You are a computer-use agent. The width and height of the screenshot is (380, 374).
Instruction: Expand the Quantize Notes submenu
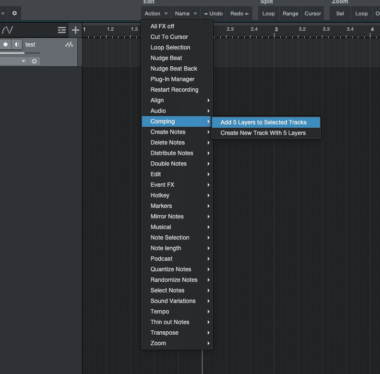177,269
